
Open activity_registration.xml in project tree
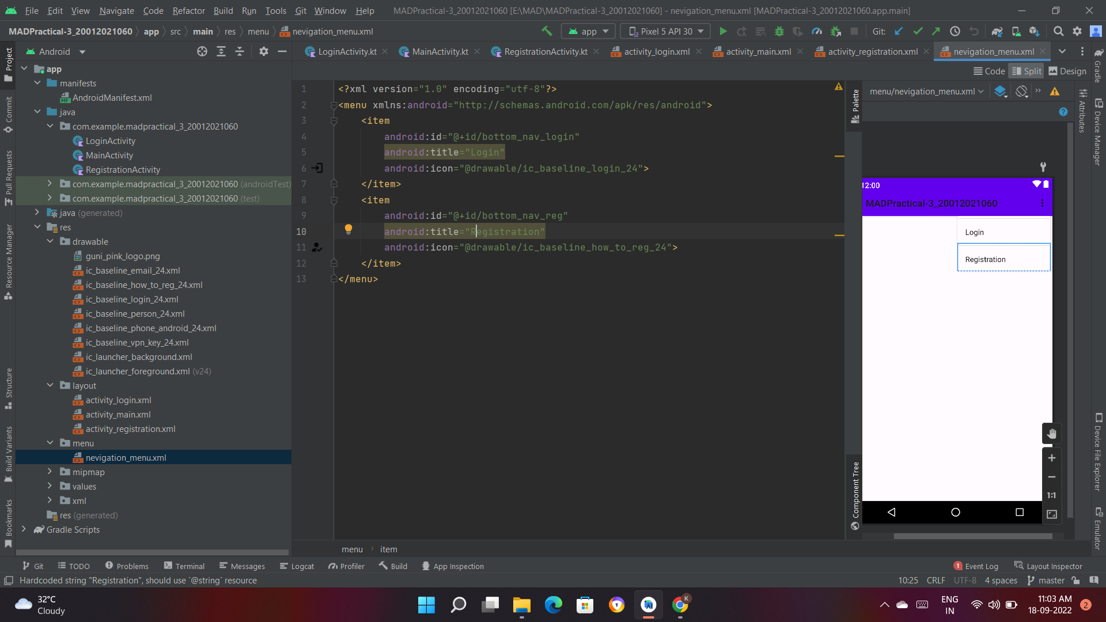pos(130,428)
